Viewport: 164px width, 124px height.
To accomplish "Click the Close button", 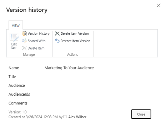I will pos(141,114).
